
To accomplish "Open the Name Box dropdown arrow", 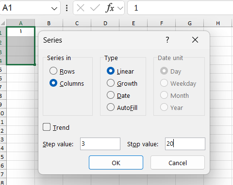I will (54, 8).
